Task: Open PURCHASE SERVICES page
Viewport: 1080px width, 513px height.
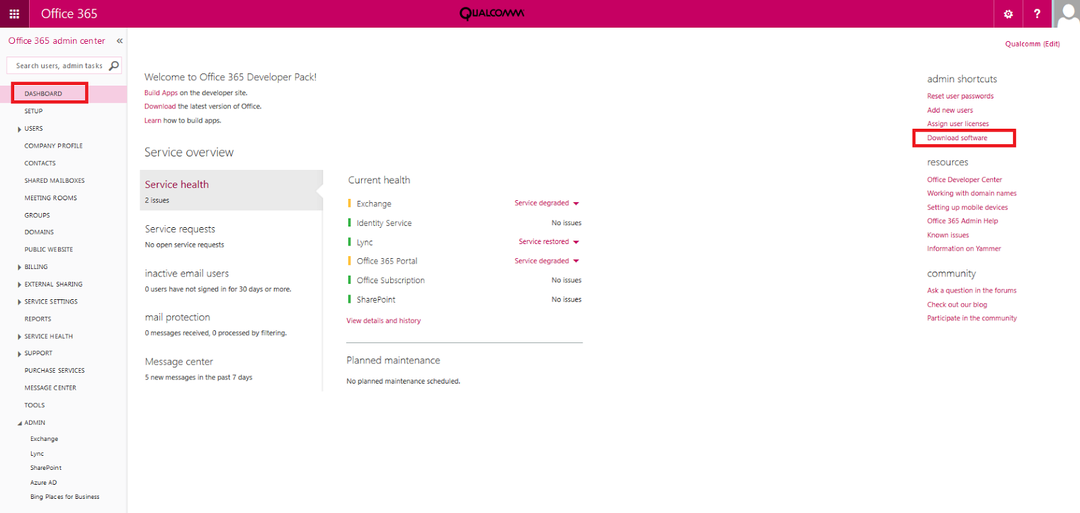Action: (x=55, y=371)
